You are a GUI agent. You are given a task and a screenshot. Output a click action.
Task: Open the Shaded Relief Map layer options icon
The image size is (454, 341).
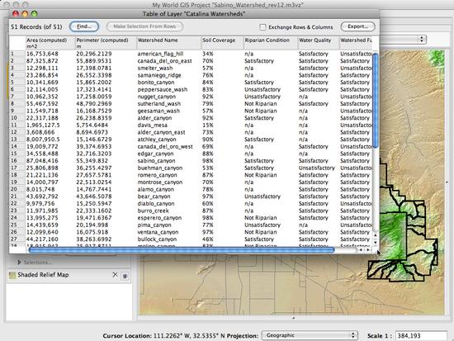[x=125, y=276]
